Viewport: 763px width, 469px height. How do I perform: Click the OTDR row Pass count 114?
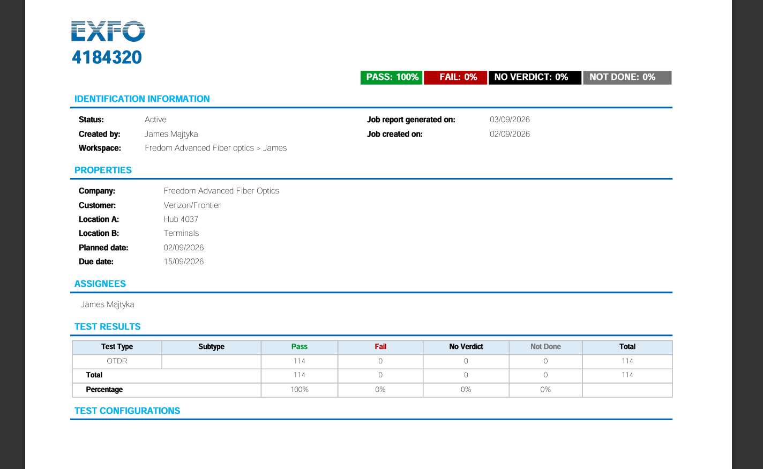click(x=300, y=361)
